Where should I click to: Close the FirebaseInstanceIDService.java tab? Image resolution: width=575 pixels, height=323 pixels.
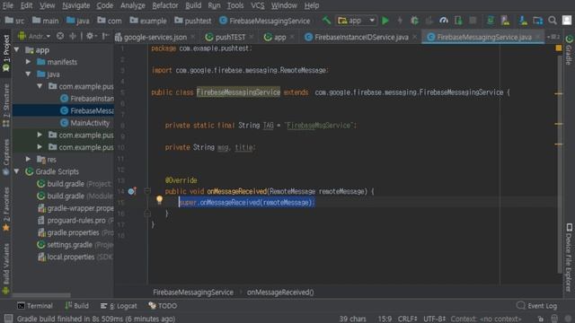coord(414,37)
